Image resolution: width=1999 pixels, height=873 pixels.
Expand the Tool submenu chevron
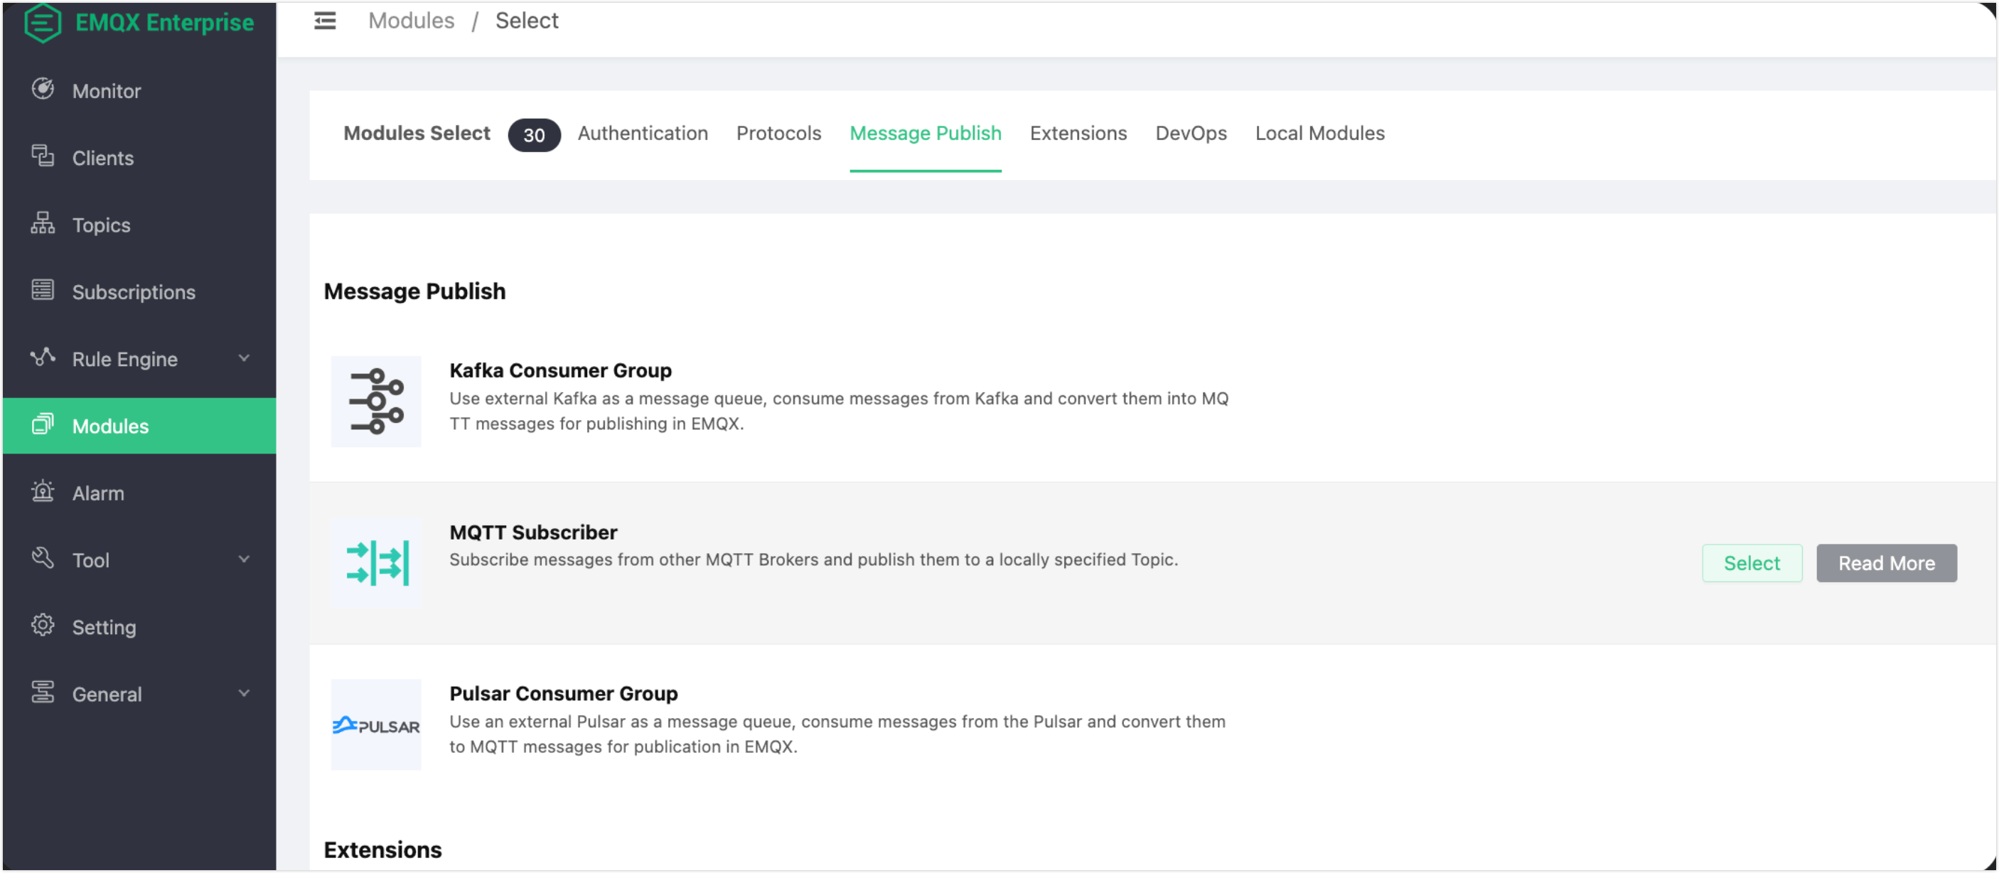coord(244,559)
